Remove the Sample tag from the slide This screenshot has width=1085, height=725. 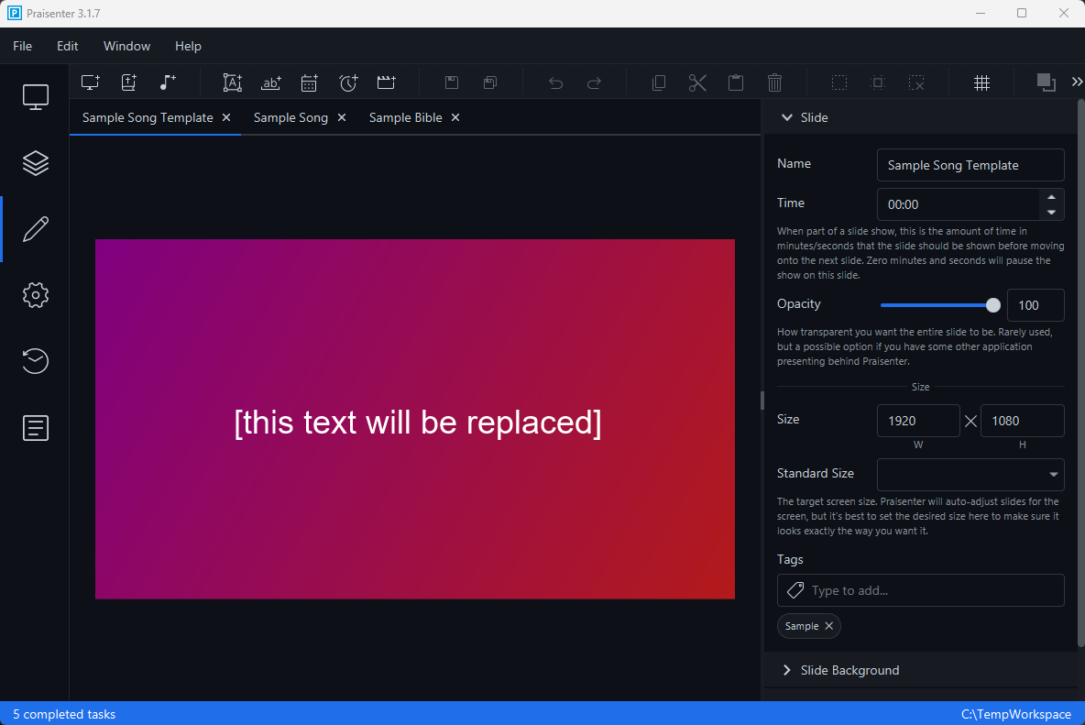tap(829, 626)
